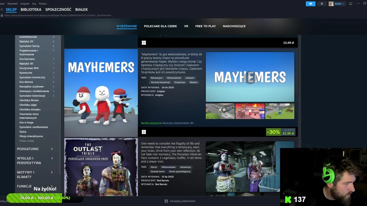This screenshot has width=367, height=206.
Task: Filter by Gra słowna genre
Action: (26, 82)
